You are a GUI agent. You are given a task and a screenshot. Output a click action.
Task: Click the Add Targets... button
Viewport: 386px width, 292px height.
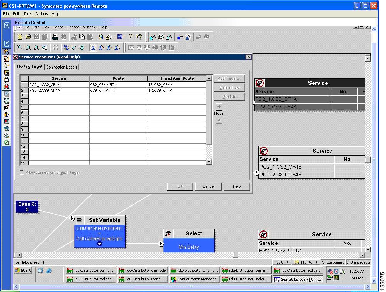coord(229,78)
